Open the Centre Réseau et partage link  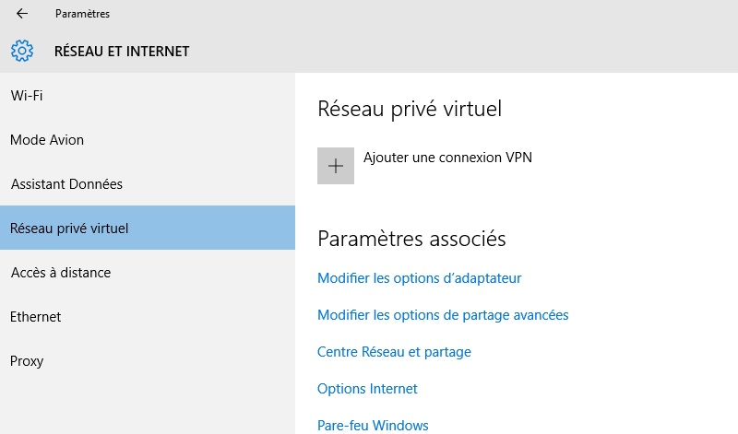[x=394, y=352]
